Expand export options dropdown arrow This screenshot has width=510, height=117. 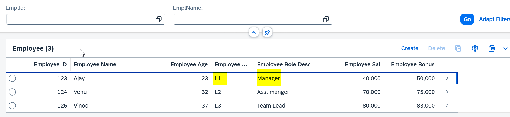[506, 48]
